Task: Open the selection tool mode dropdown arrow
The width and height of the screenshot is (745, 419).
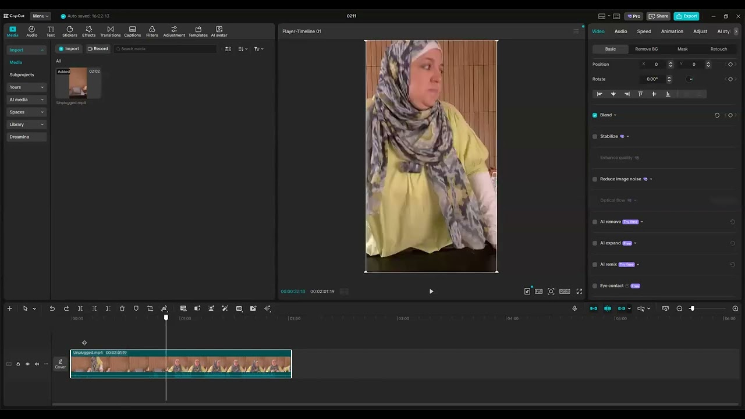Action: tap(34, 308)
